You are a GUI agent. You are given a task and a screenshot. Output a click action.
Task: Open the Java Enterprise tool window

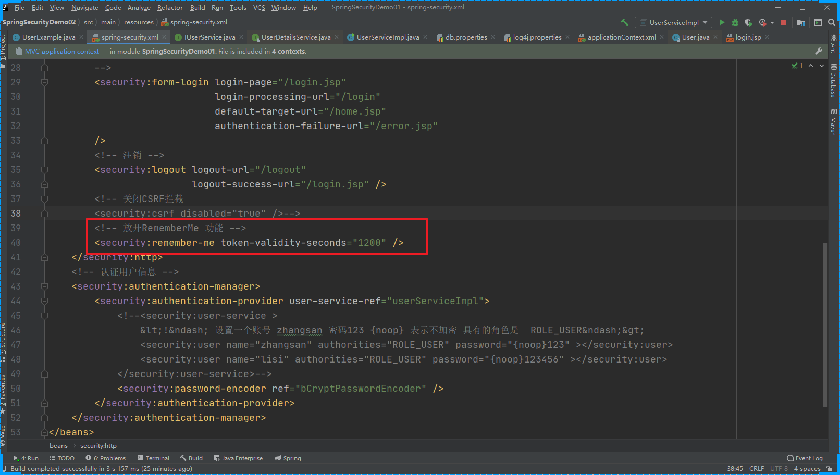(238, 458)
